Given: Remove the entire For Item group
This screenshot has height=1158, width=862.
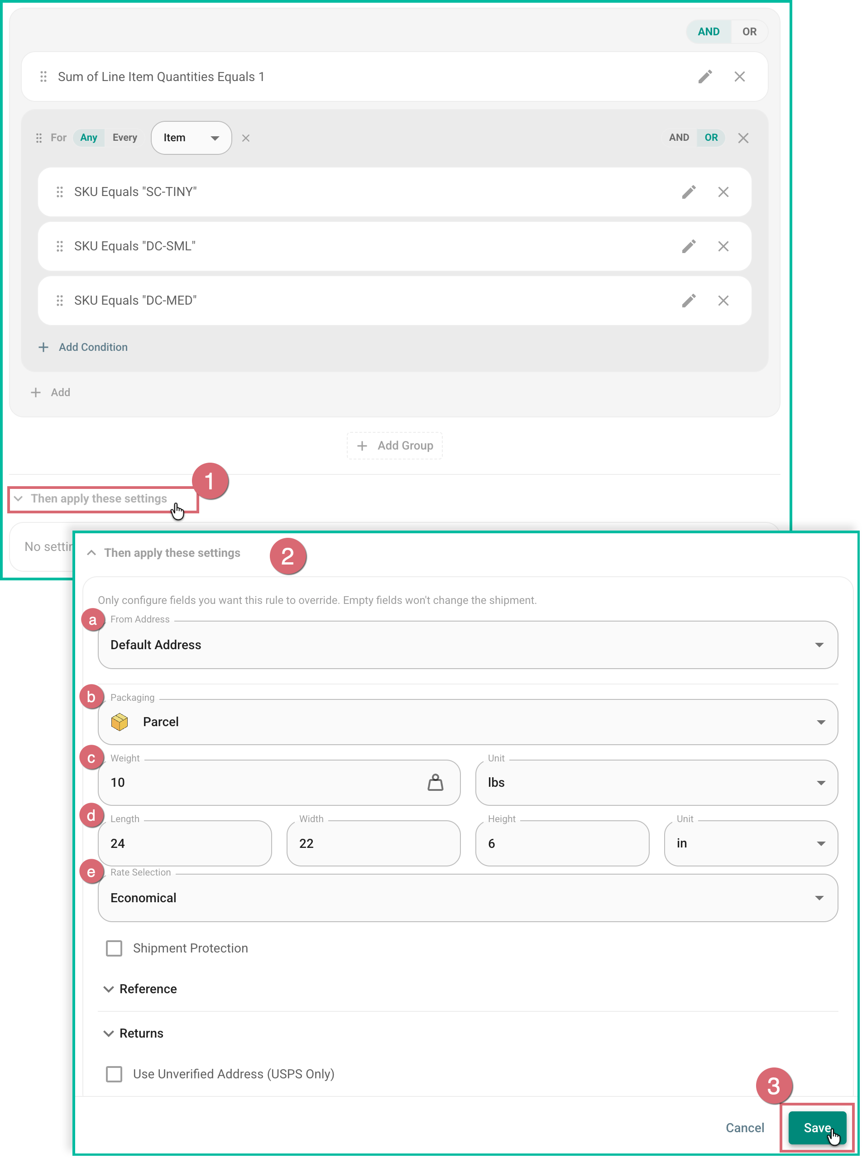Looking at the screenshot, I should (x=743, y=138).
